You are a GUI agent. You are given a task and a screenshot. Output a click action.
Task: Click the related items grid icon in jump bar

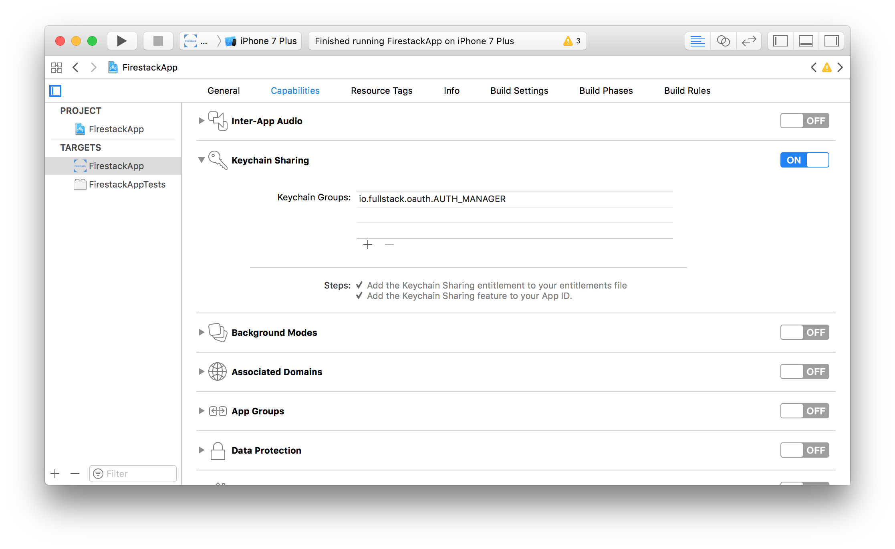56,67
